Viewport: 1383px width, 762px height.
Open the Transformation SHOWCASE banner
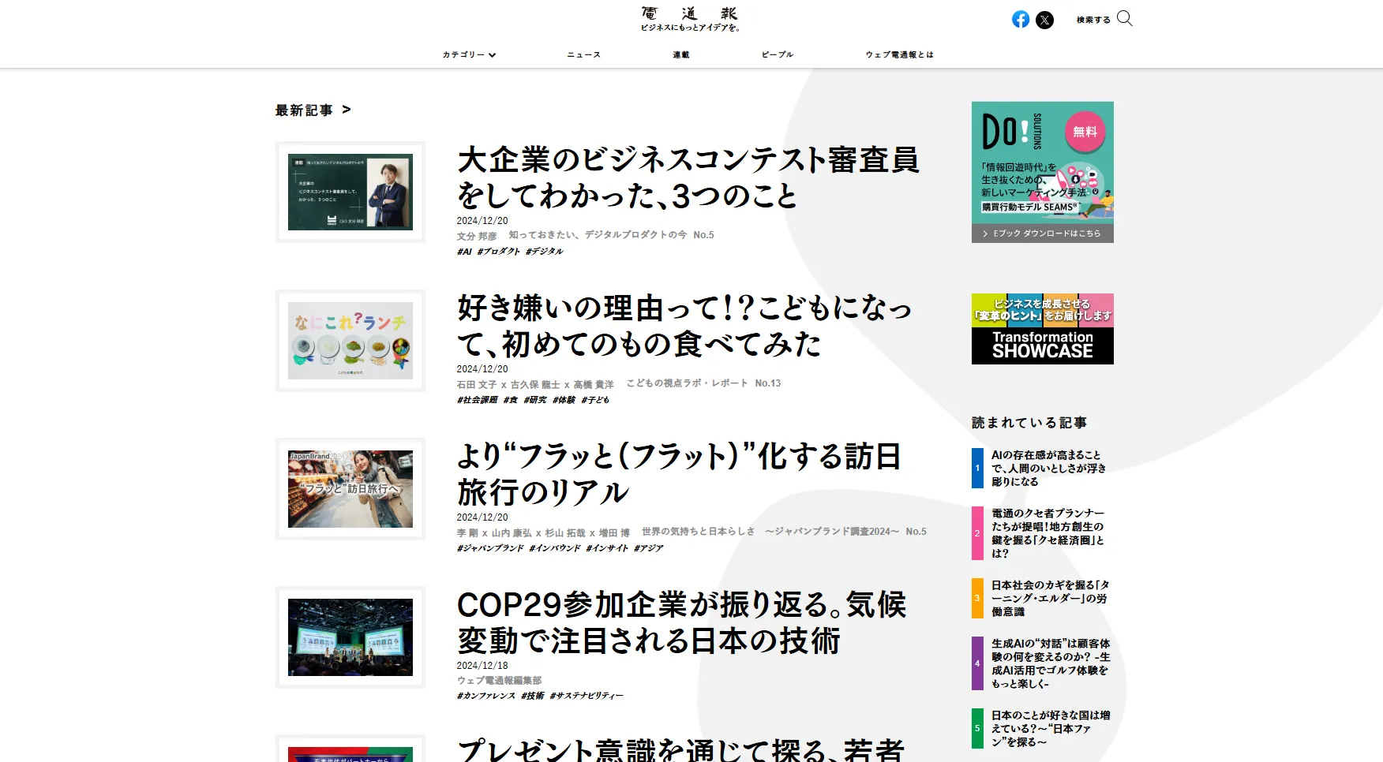[1042, 329]
